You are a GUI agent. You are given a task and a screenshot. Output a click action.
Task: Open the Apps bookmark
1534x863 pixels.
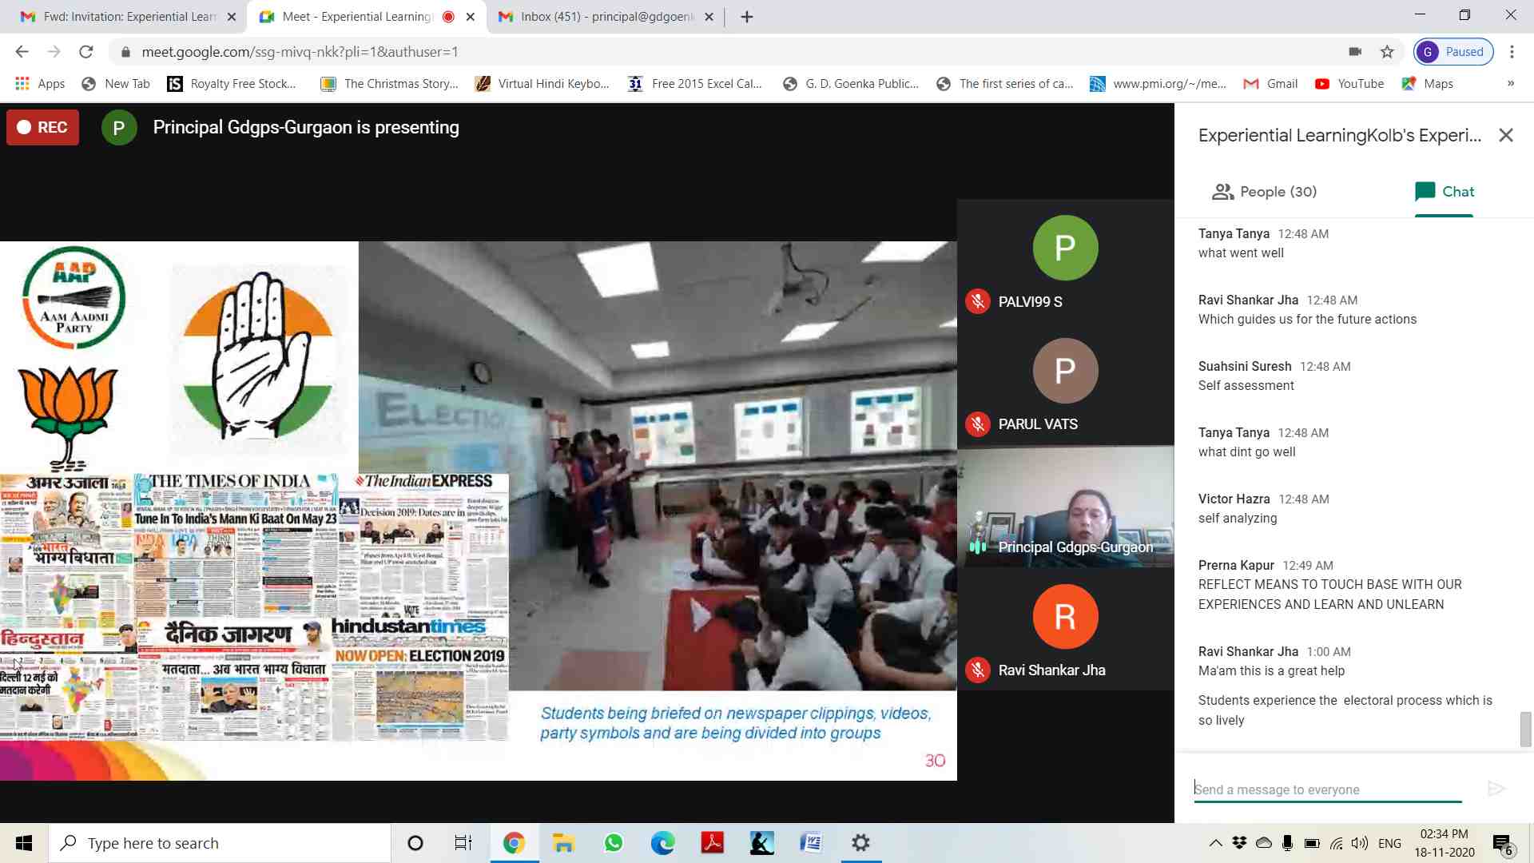point(40,84)
